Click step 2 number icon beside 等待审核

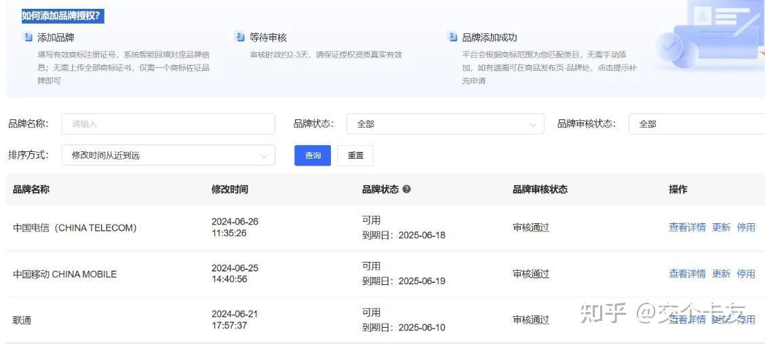click(239, 37)
